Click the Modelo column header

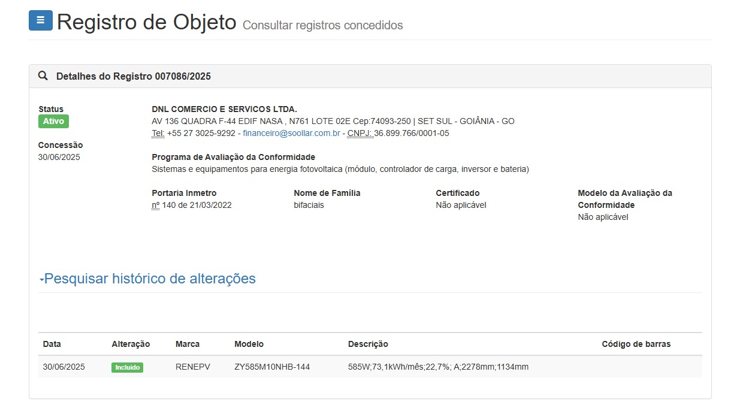pos(249,344)
